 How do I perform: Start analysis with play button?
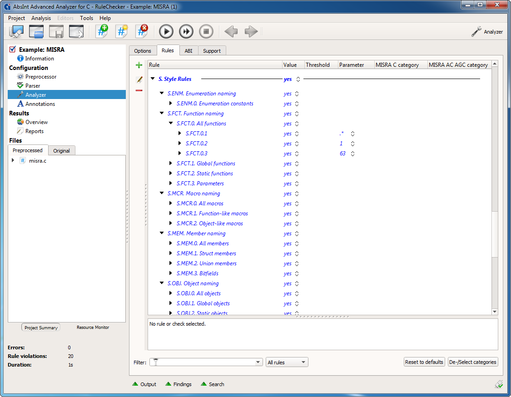pyautogui.click(x=166, y=32)
